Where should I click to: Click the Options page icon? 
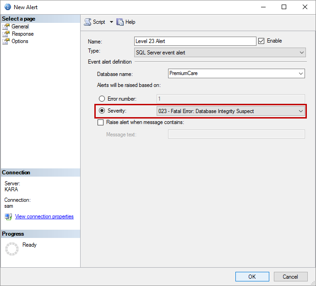tap(6, 41)
